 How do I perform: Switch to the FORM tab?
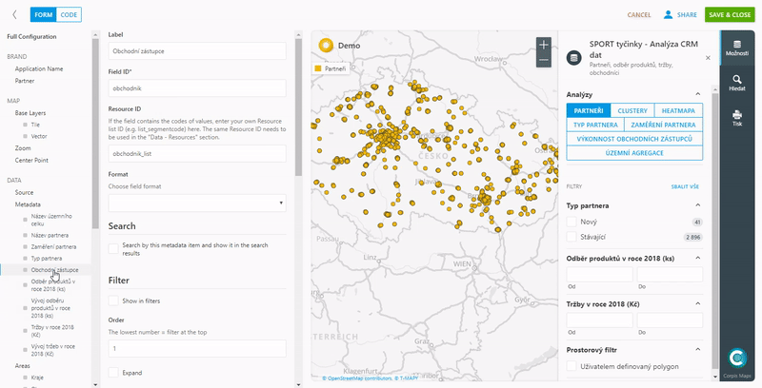pos(43,14)
